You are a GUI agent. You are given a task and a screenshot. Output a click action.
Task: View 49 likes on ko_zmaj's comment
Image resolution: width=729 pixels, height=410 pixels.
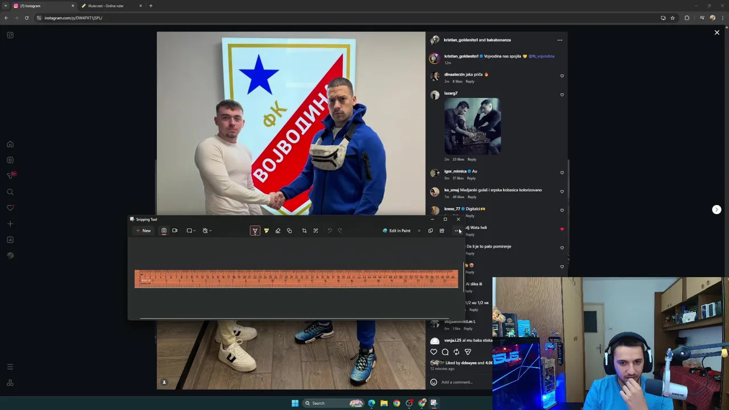pos(458,197)
